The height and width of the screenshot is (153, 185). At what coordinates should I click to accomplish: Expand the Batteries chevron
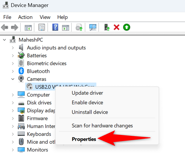[13, 56]
